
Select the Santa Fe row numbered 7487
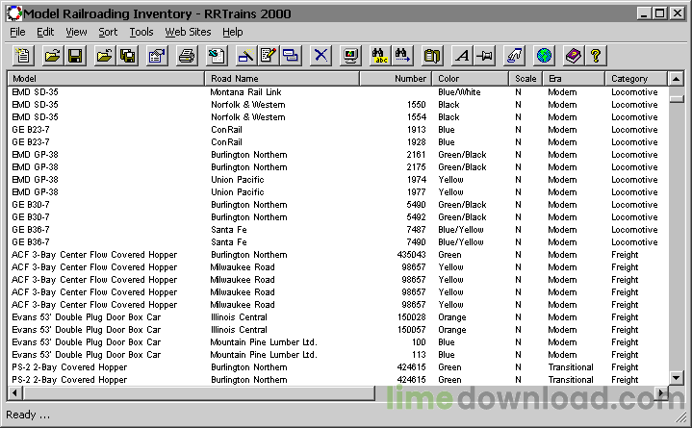(338, 230)
